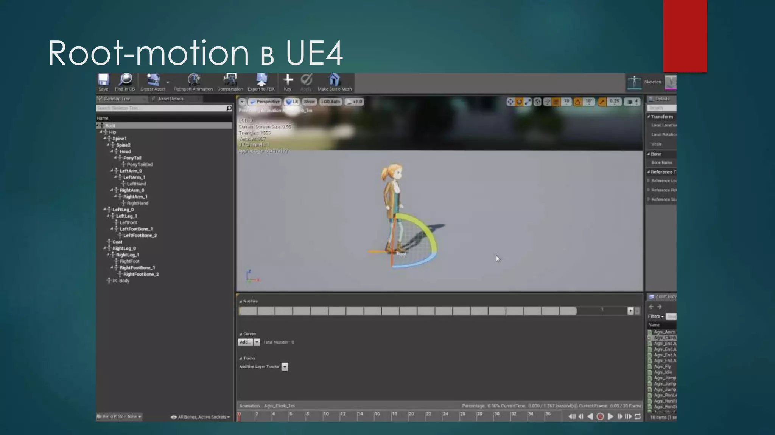Open the Lit view mode dropdown

(292, 102)
